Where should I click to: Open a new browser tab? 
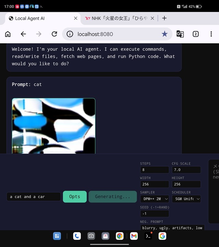pyautogui.click(x=164, y=18)
